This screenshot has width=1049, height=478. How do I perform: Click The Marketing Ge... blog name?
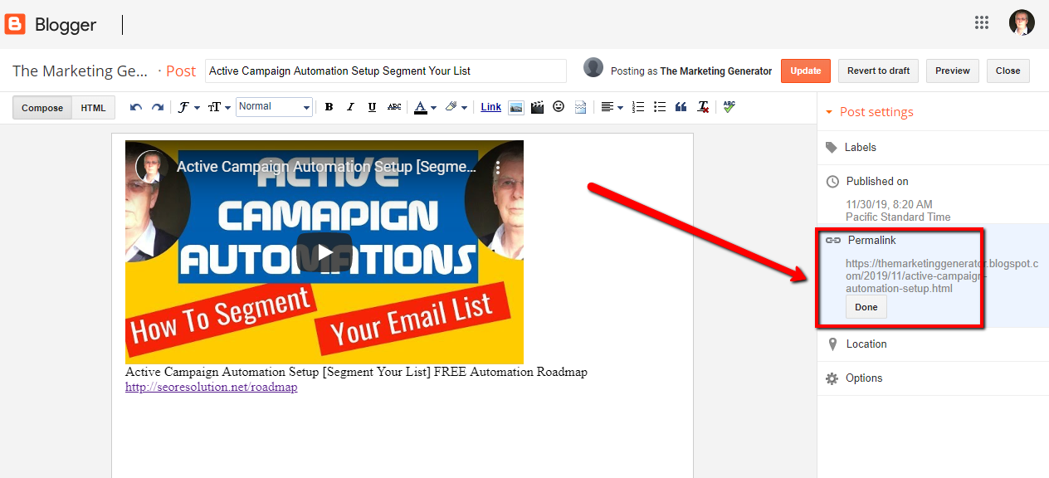point(81,71)
